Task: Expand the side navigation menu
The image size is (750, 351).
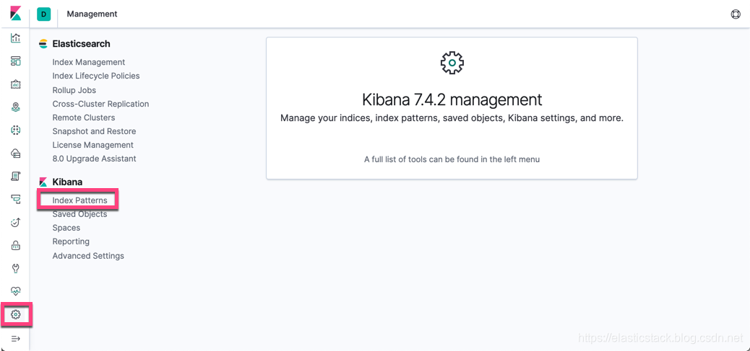Action: [16, 338]
